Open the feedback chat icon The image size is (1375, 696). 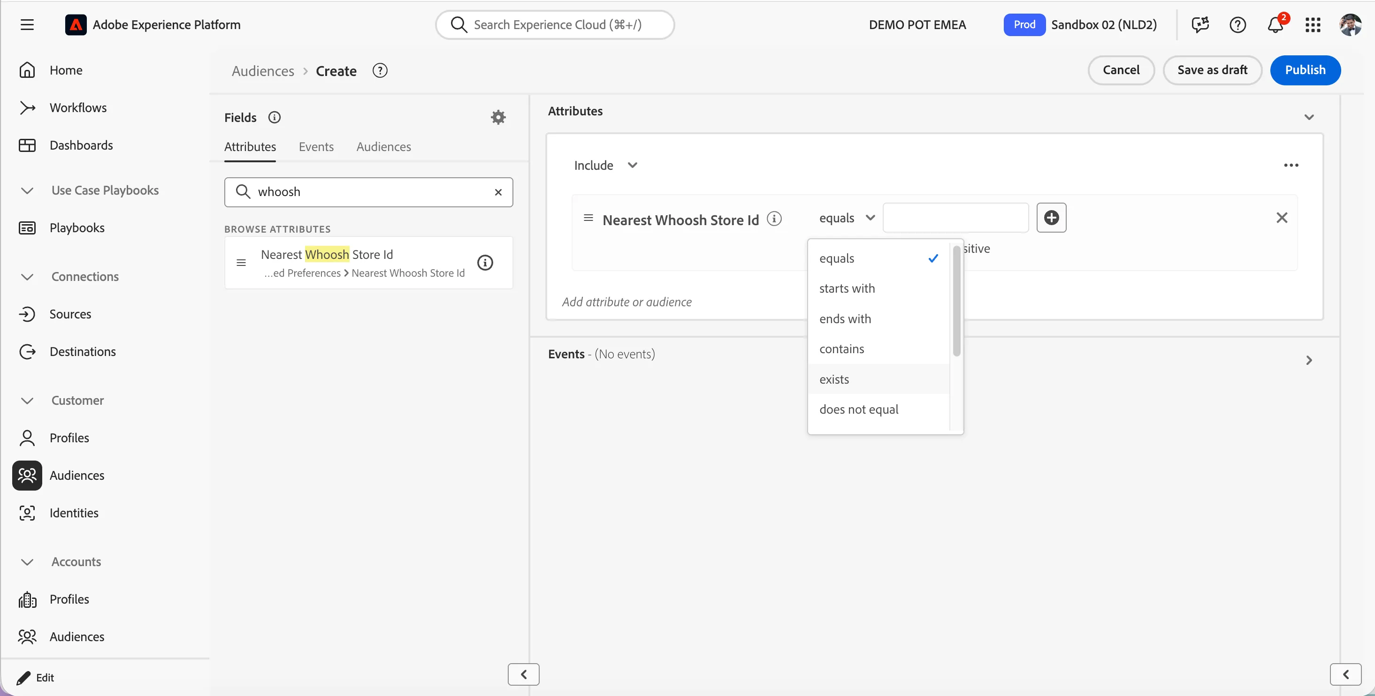(1200, 24)
